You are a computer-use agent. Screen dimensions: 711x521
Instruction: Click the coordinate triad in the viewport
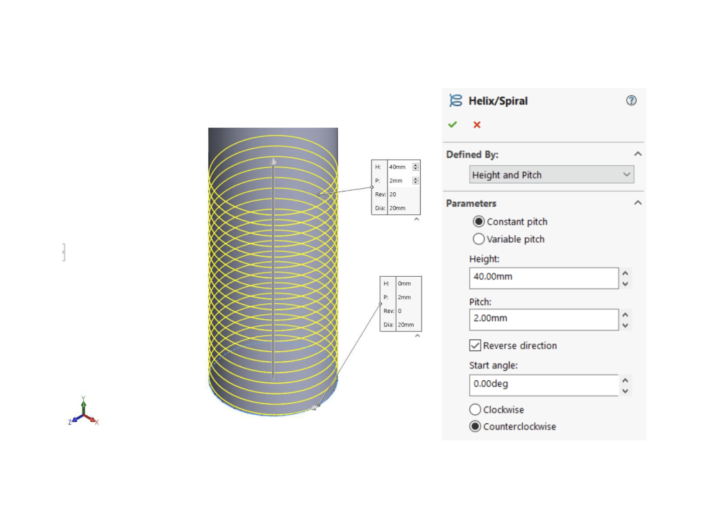pyautogui.click(x=83, y=411)
